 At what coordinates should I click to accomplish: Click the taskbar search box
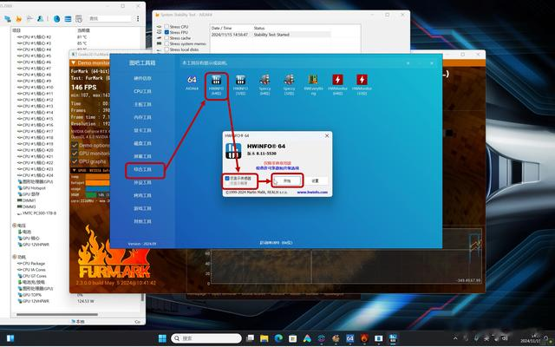click(206, 338)
